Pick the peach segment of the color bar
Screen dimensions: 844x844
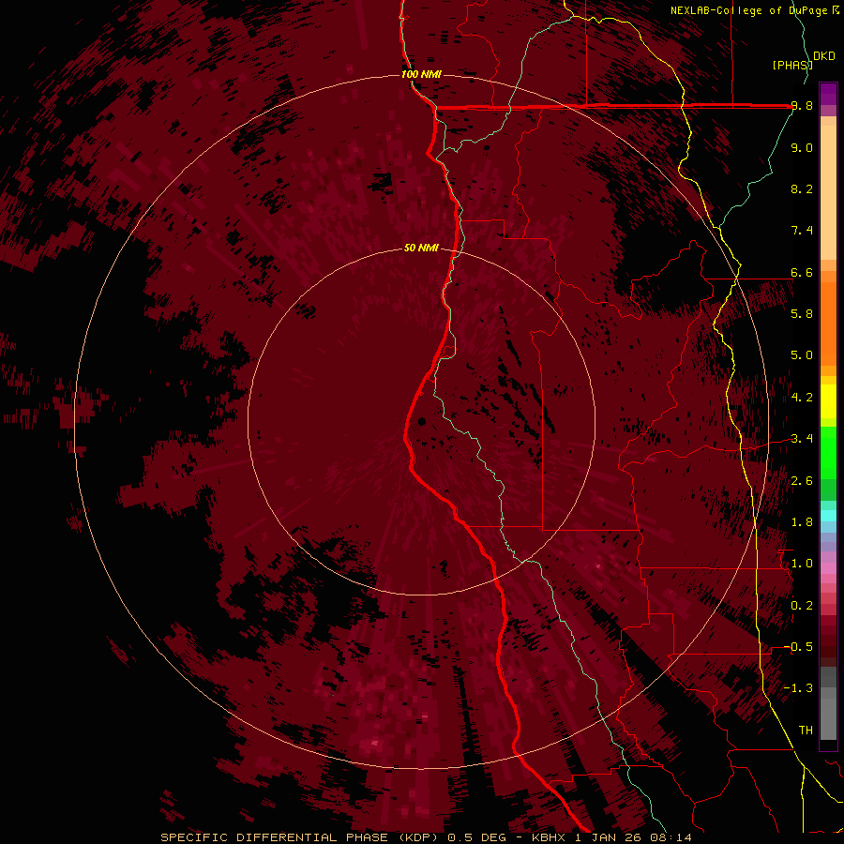pos(828,194)
